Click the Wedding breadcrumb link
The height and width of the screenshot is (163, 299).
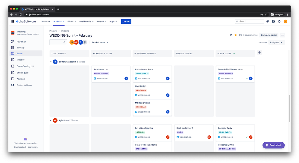(65, 31)
